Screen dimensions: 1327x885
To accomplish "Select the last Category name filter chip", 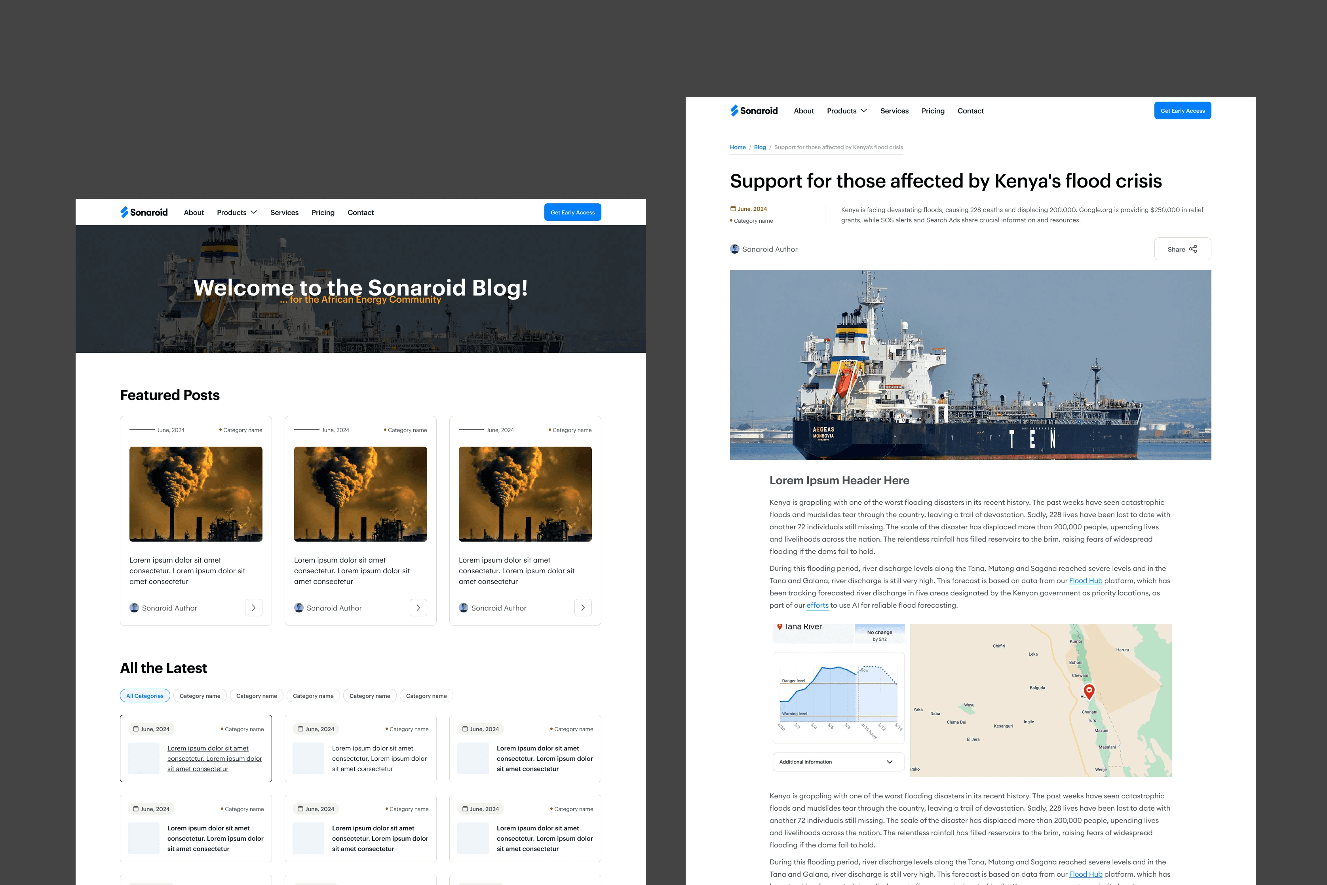I will pyautogui.click(x=426, y=696).
